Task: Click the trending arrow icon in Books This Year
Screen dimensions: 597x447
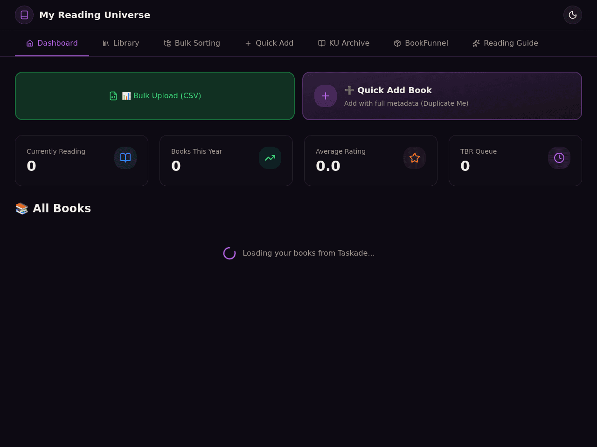Action: pos(270,158)
